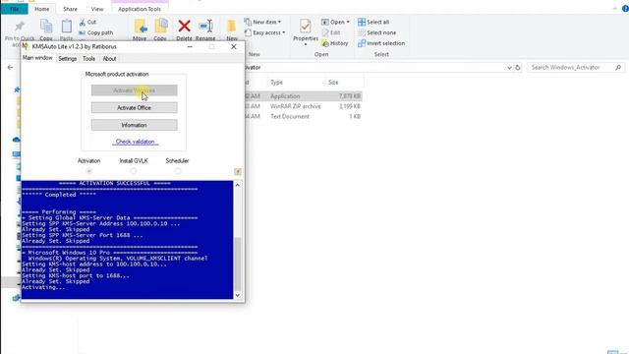
Task: Click the Quick access star icon in the sidebar
Action: 17,89
